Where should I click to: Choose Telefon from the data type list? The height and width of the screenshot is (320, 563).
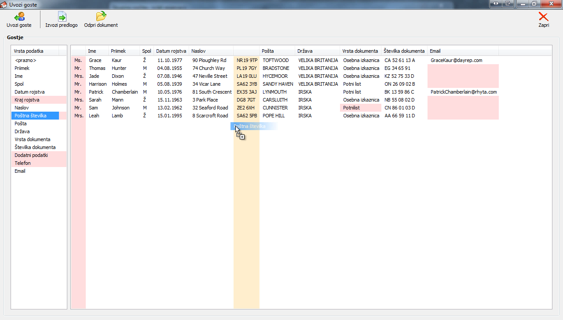(x=22, y=163)
